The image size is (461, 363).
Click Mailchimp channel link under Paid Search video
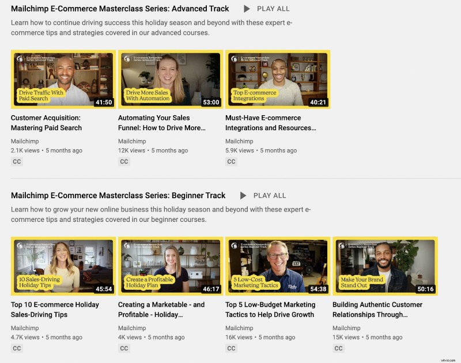[x=24, y=141]
